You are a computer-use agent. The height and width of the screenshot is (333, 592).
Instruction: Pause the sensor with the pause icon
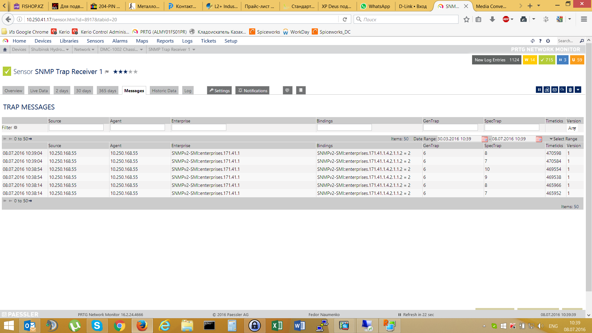539,90
